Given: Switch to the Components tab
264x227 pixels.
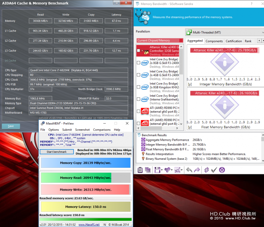Looking at the screenshot, I should [214, 41].
